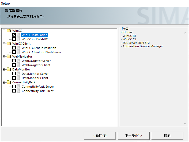Click the package icon beside WinCC incl.WebUX

pos(18,39)
